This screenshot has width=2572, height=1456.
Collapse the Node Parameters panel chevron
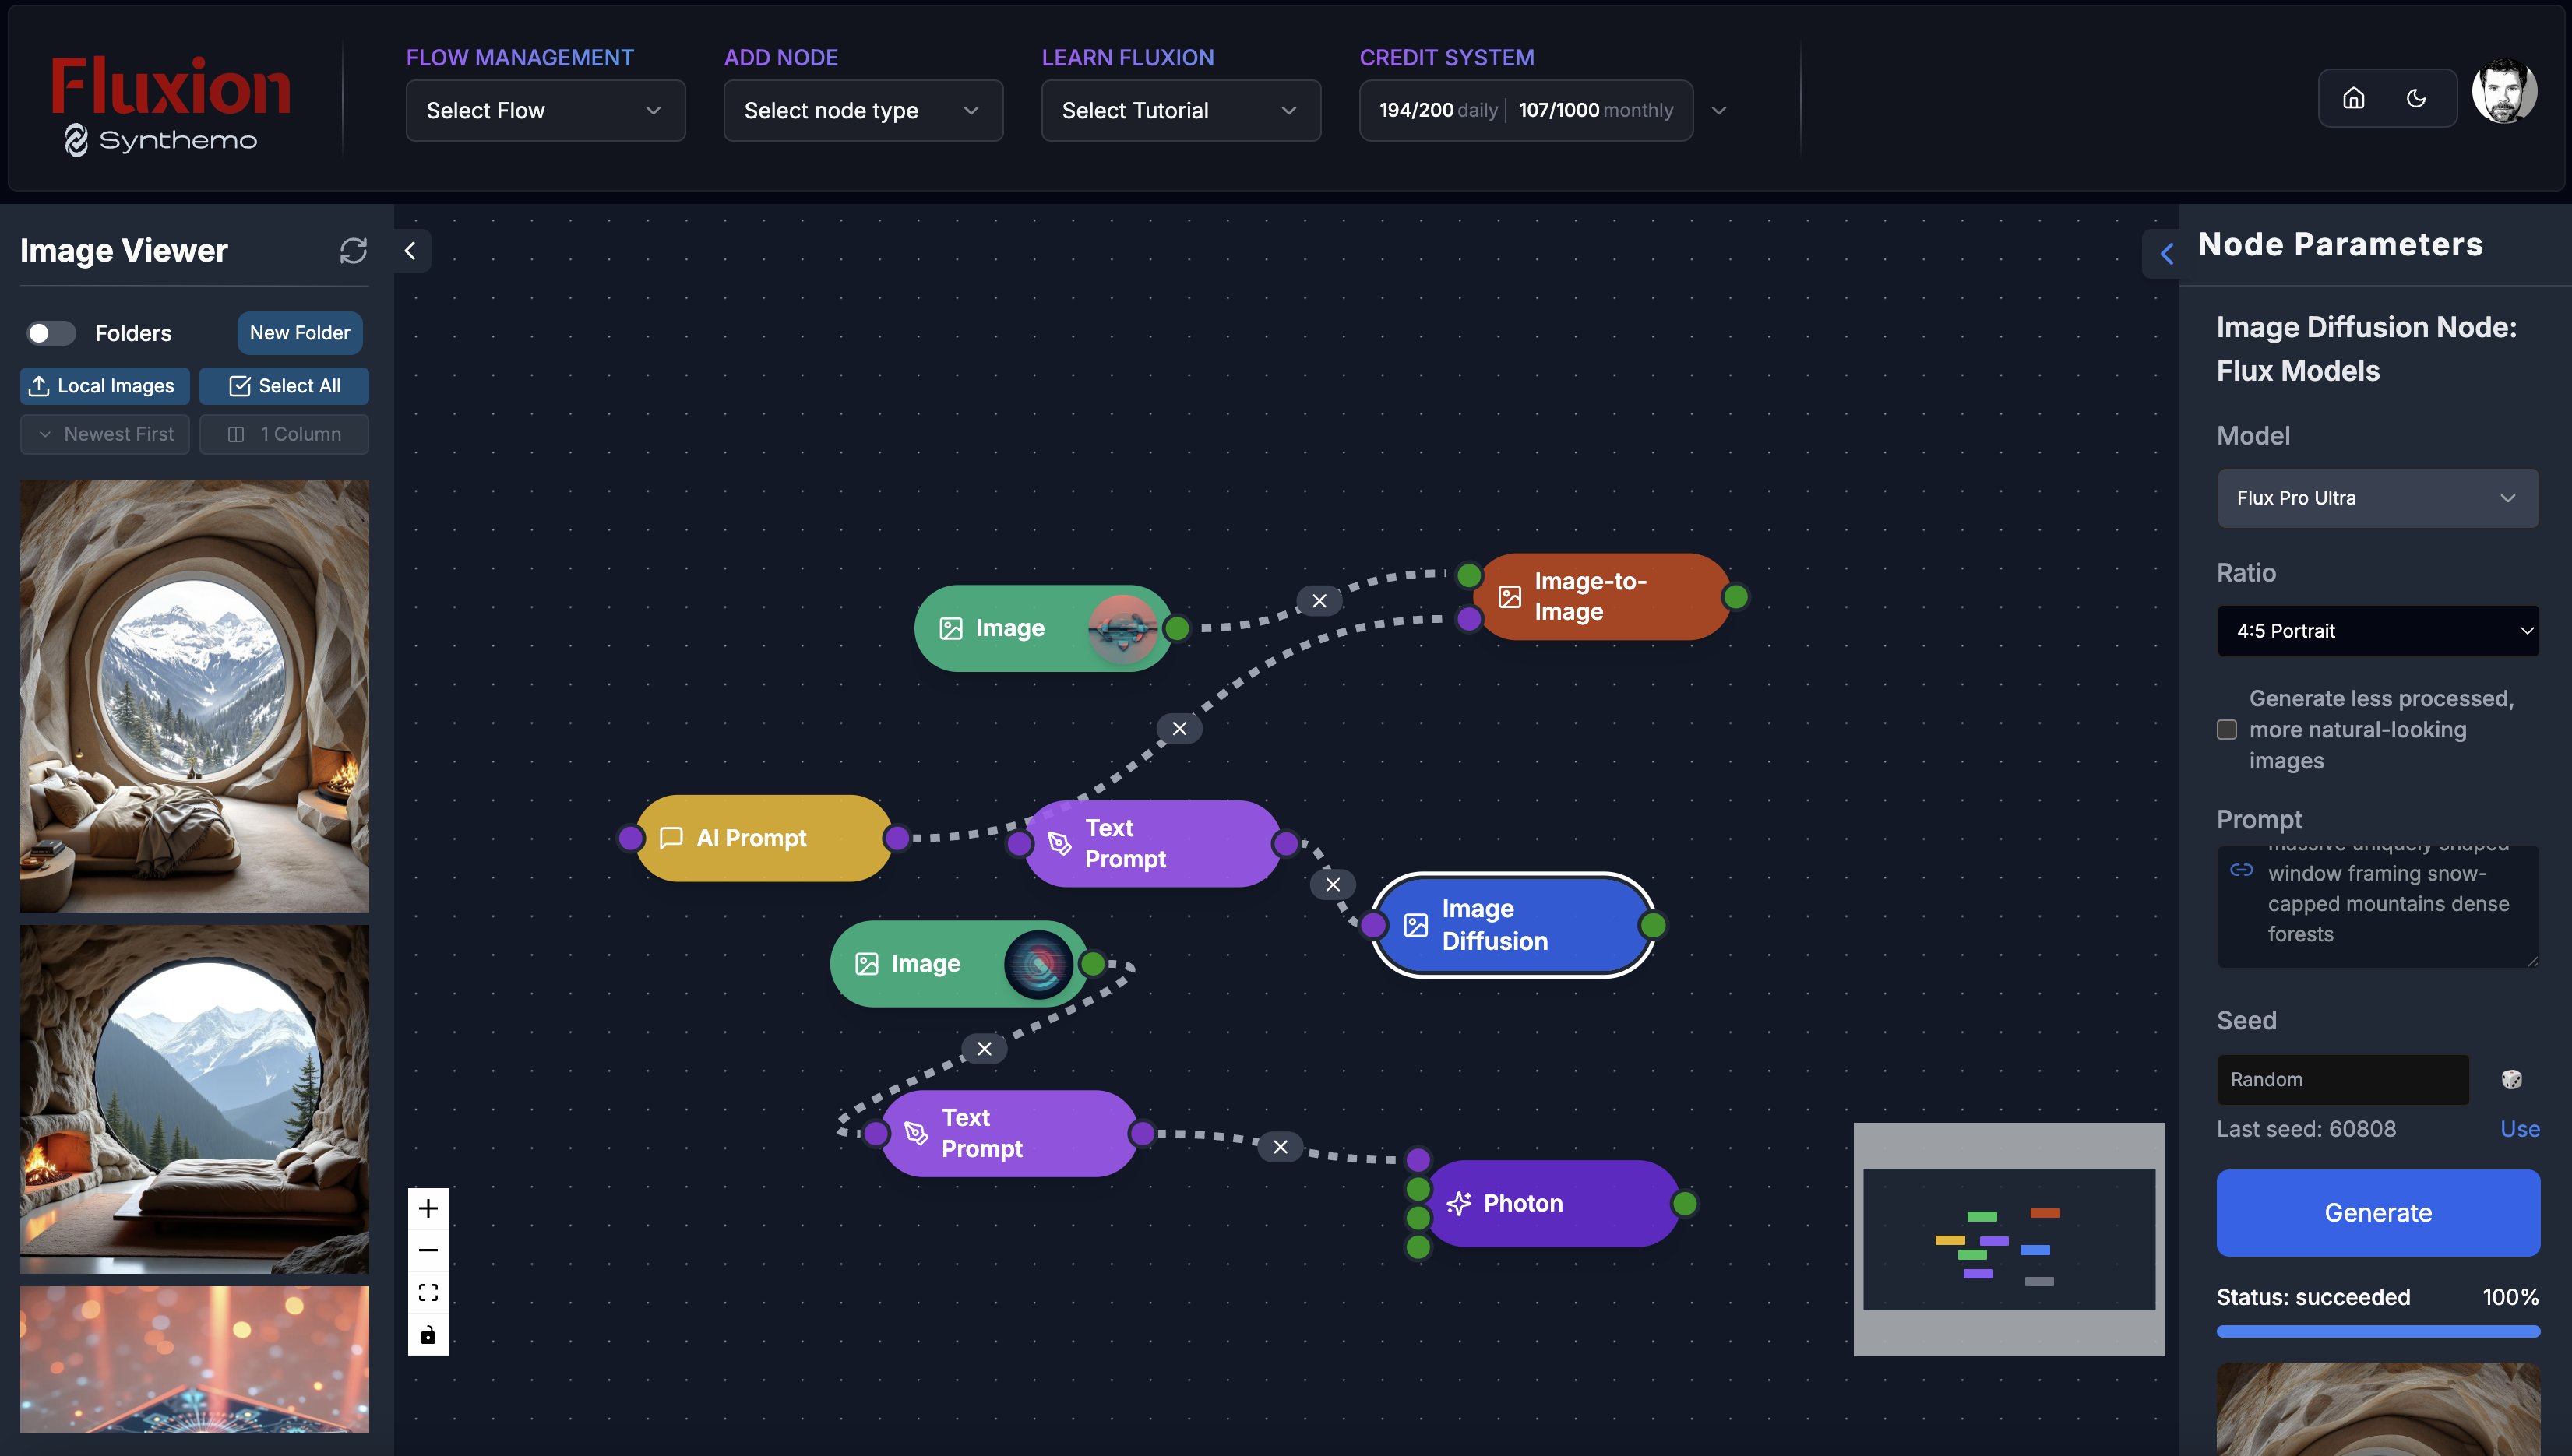(x=2166, y=254)
